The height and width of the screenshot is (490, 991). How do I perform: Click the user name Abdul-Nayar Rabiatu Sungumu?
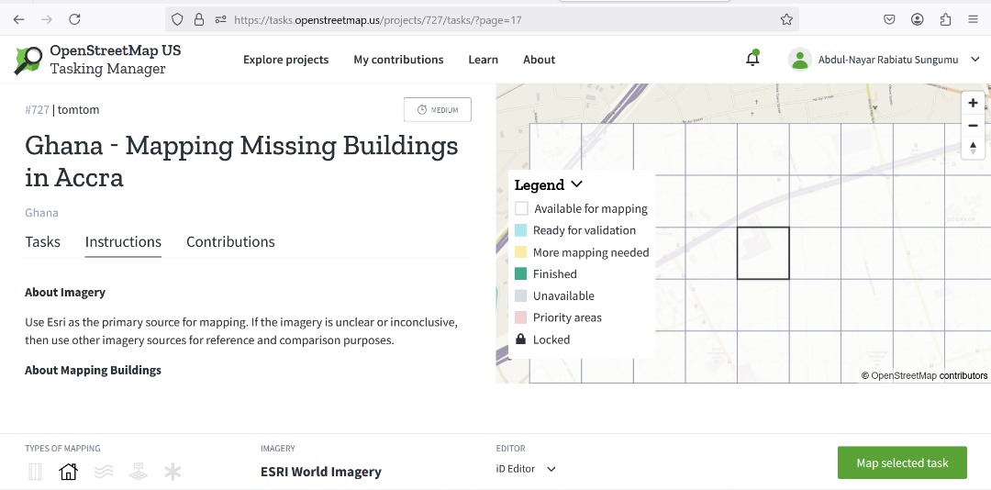[888, 60]
